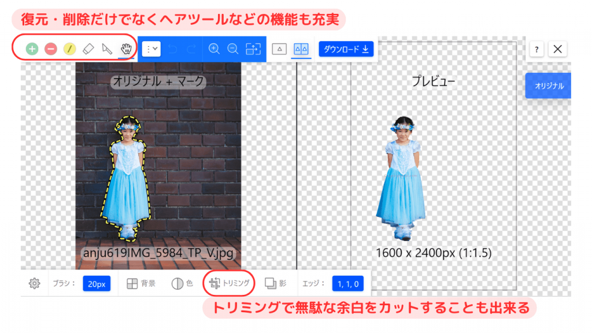Open the 色 color adjustments
592x333 pixels.
[182, 283]
